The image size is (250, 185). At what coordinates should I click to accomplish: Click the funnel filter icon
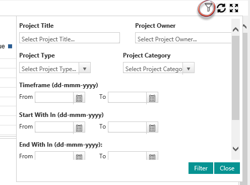pyautogui.click(x=208, y=8)
